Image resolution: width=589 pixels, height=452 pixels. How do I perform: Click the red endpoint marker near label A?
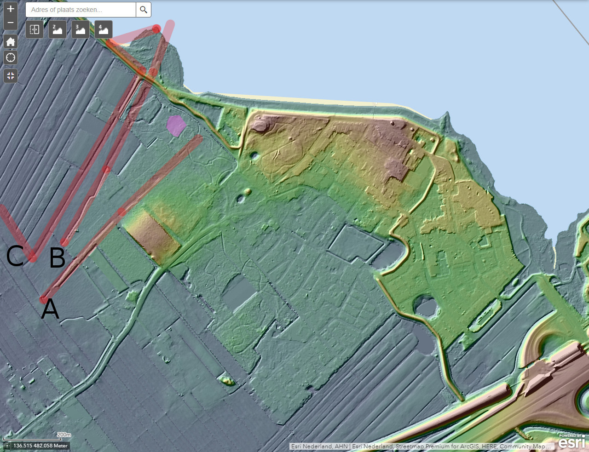(43, 299)
